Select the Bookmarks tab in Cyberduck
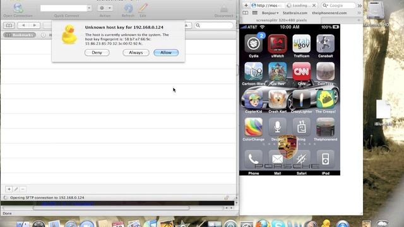 [x=20, y=35]
